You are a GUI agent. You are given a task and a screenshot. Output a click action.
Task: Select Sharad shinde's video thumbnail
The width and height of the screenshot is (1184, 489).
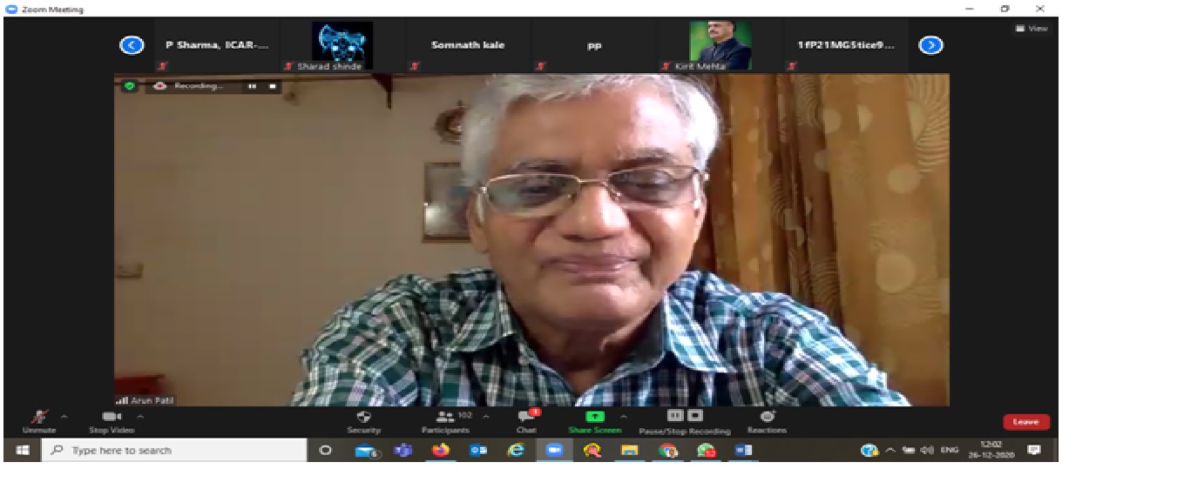pyautogui.click(x=342, y=46)
